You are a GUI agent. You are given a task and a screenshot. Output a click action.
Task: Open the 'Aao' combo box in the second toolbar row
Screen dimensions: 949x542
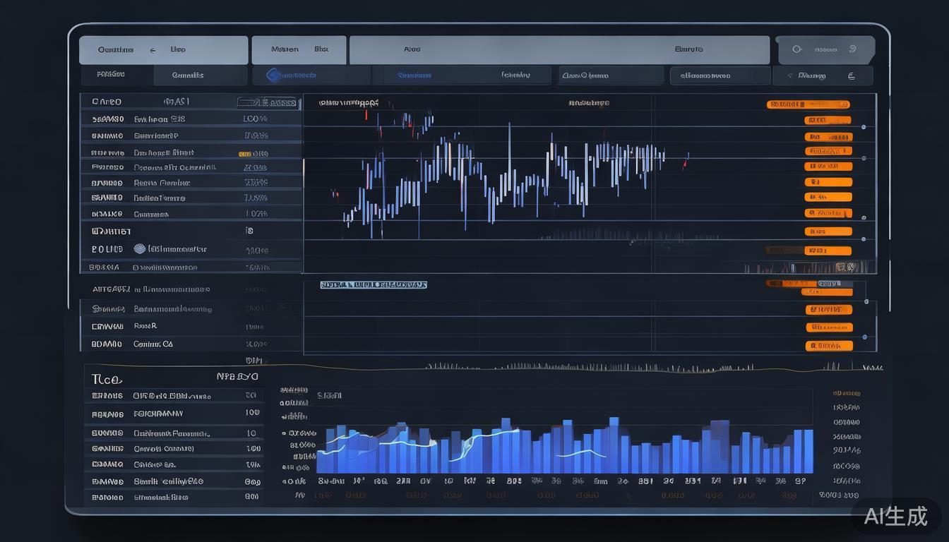[611, 76]
